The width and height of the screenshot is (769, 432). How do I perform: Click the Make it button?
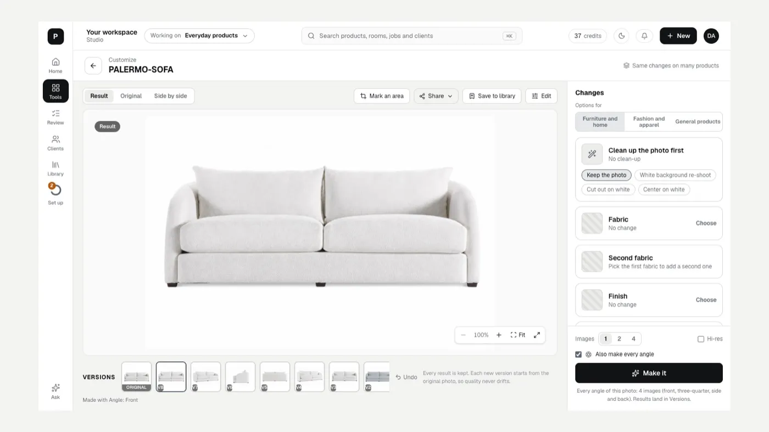(649, 373)
